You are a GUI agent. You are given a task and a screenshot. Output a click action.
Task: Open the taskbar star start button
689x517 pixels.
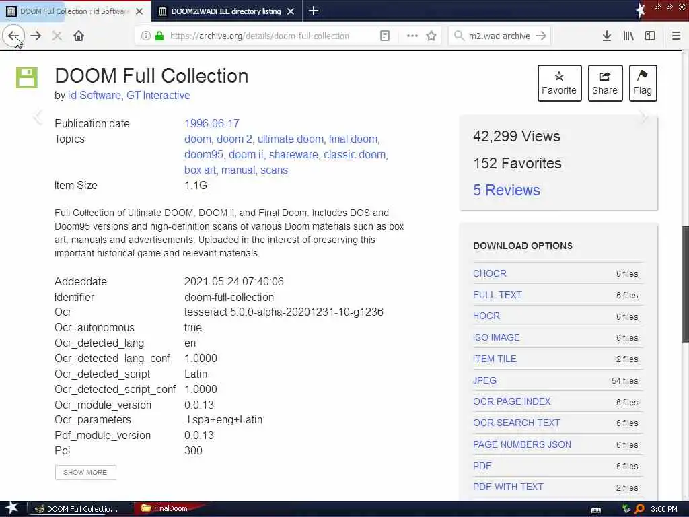(x=11, y=508)
